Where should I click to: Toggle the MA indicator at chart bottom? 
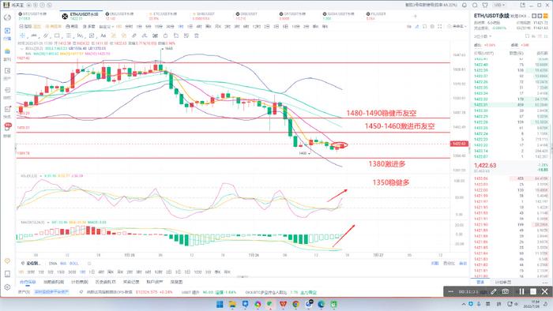click(63, 264)
